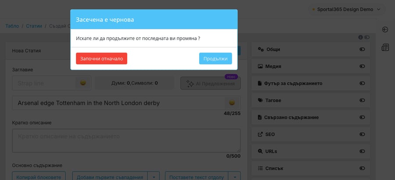Click the Добави първите съвпадения button
395x180 pixels.
click(x=110, y=177)
